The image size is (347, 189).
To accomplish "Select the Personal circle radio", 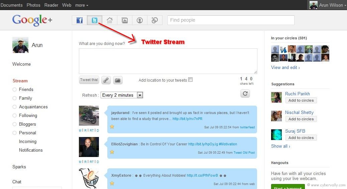I will [x=15, y=133].
